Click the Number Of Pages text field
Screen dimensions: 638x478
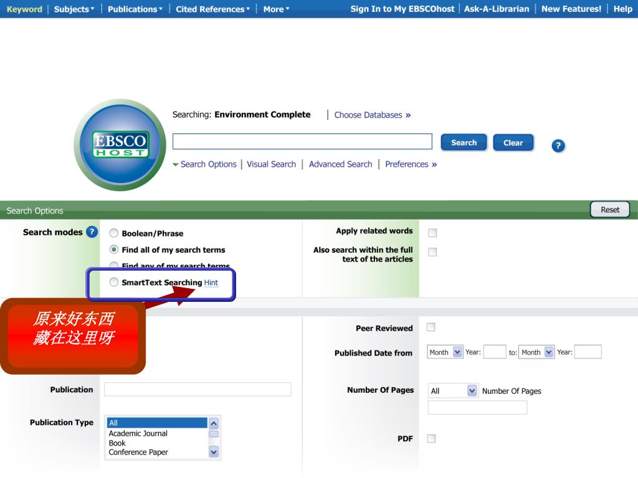point(477,407)
